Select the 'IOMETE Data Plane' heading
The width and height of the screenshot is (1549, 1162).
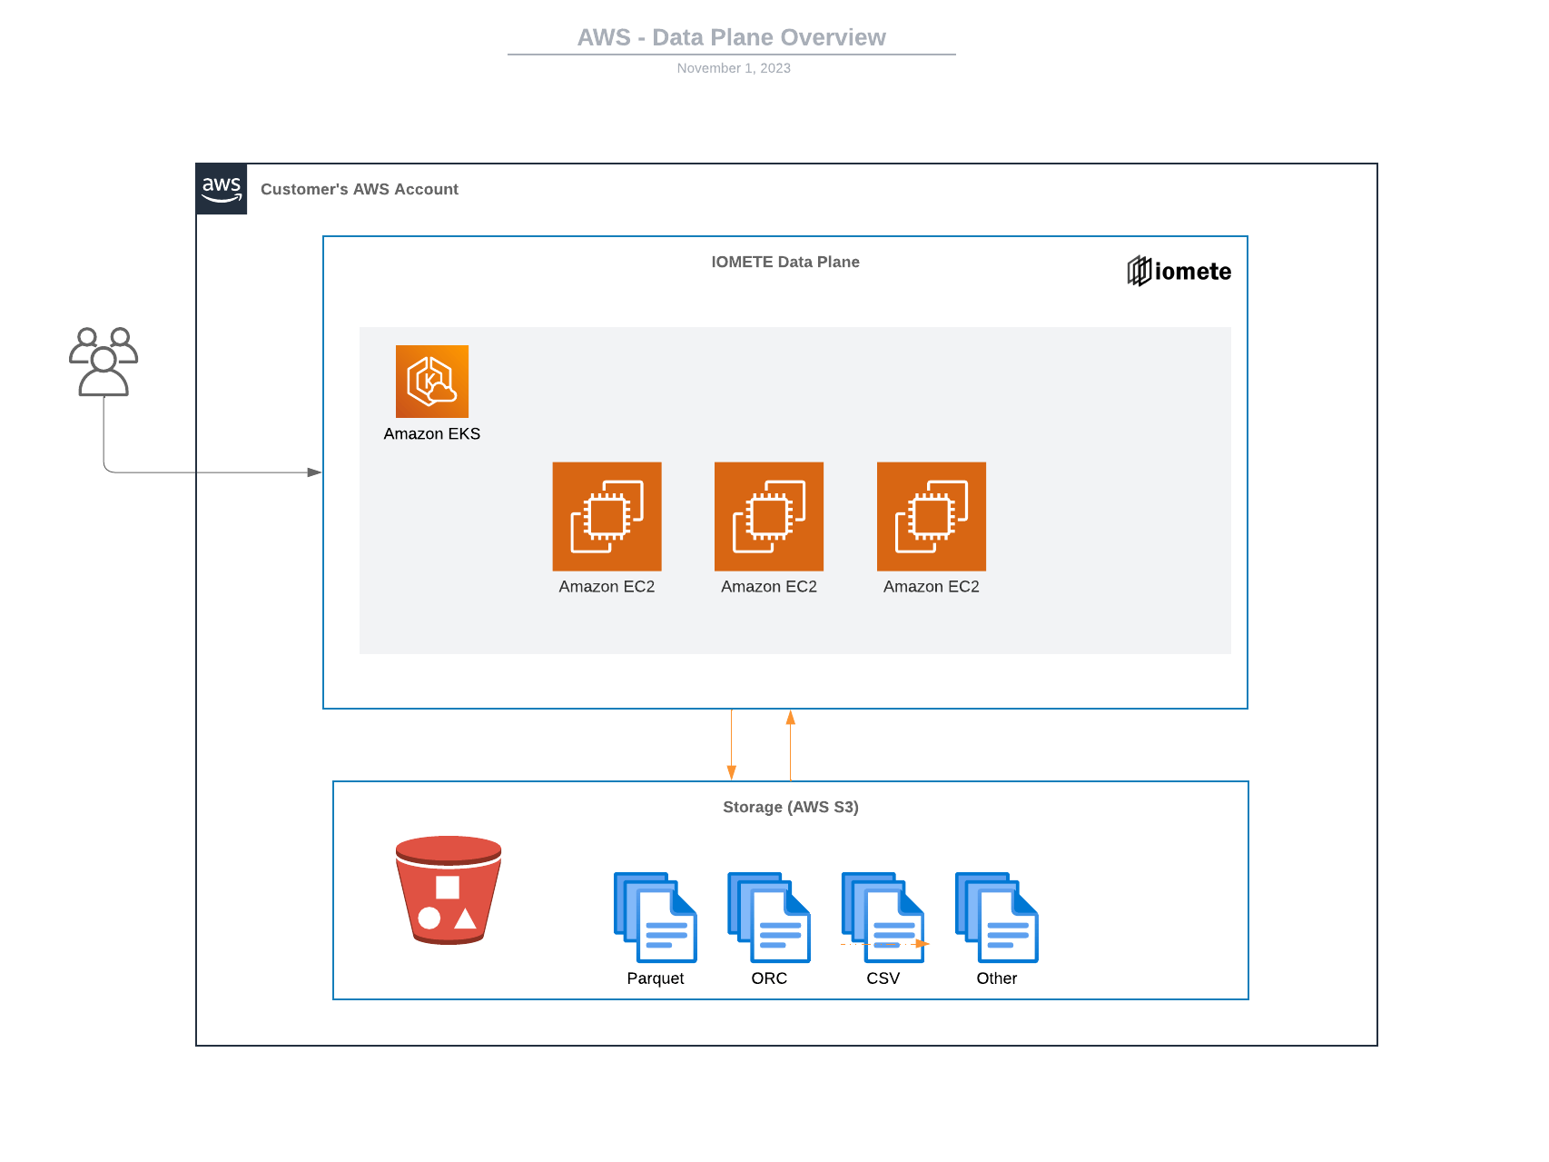tap(785, 262)
